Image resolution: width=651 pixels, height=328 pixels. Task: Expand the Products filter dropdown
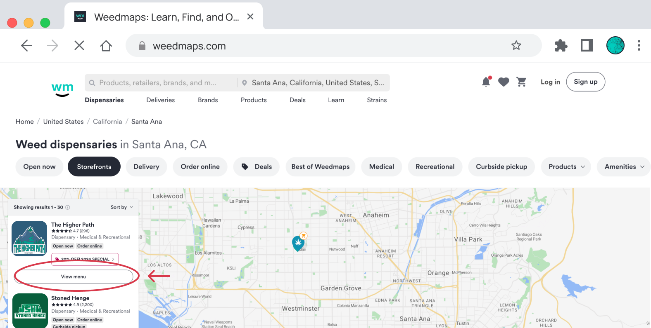click(x=566, y=166)
